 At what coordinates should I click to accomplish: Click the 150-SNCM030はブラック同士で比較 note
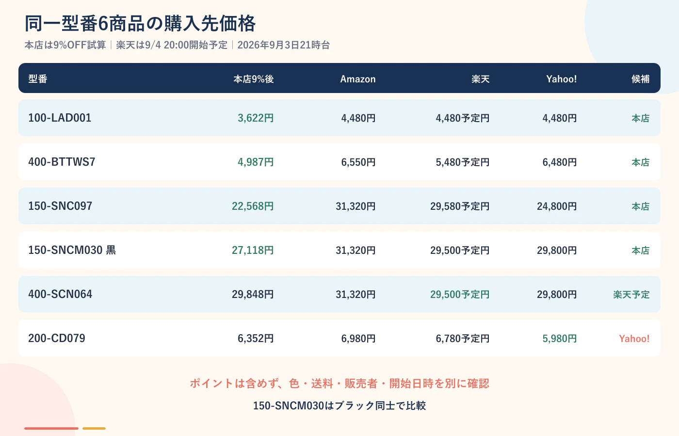[339, 405]
